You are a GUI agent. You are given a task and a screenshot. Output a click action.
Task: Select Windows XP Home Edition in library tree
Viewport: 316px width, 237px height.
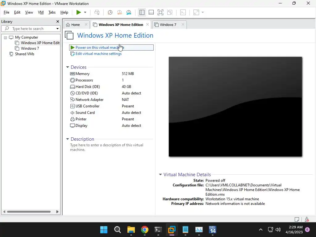pos(37,43)
